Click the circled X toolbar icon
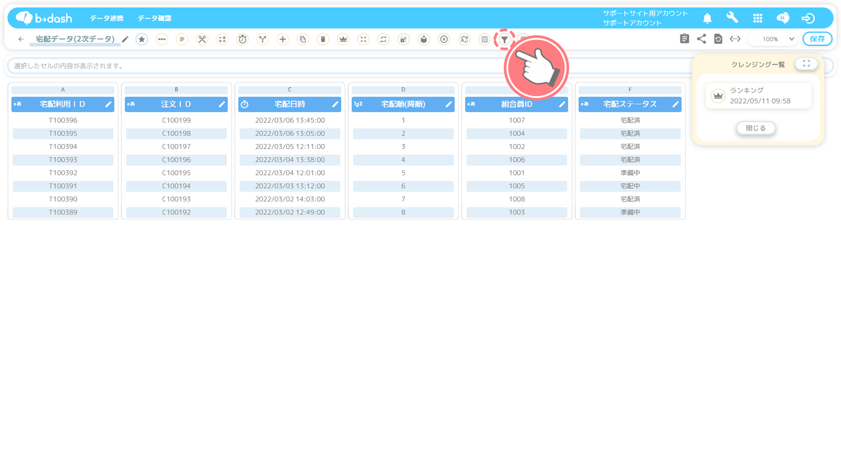The image size is (841, 473). click(x=444, y=39)
